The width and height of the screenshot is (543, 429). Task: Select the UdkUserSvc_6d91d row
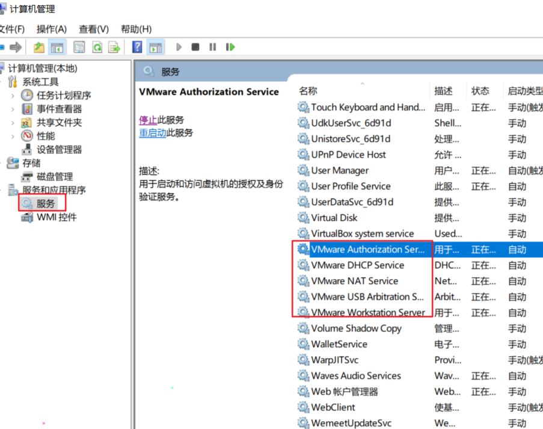pyautogui.click(x=420, y=123)
